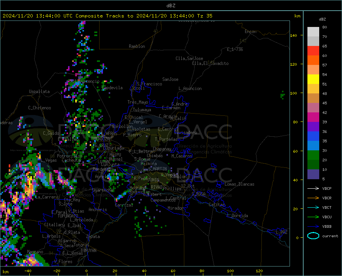The image size is (342, 276).
Task: Click the Zapata label on the map
Action: point(93,237)
